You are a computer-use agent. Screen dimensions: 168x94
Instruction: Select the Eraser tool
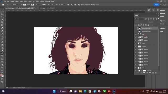[2, 42]
